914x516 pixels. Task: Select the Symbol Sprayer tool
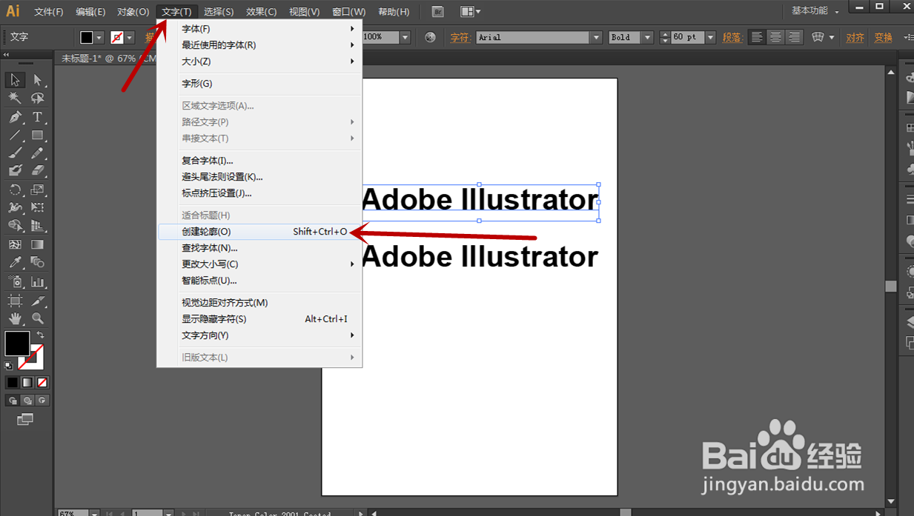[15, 282]
